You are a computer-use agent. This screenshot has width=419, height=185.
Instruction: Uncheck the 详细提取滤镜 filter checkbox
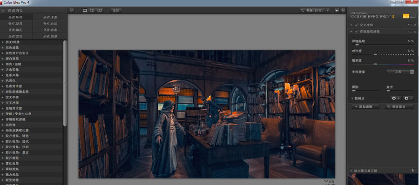tap(356, 32)
